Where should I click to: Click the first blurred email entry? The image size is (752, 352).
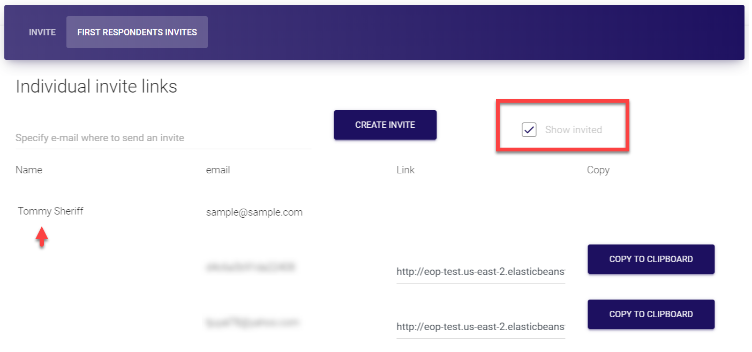(250, 266)
